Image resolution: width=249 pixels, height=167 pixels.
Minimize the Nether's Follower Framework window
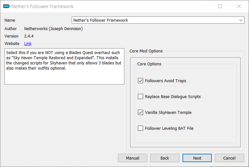coord(201,6)
